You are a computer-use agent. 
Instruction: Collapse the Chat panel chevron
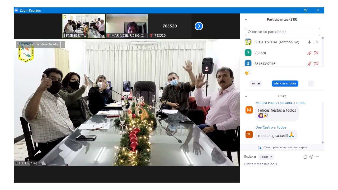click(246, 96)
